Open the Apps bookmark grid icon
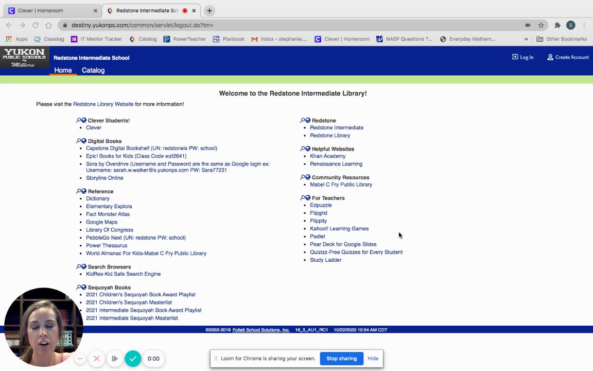This screenshot has height=371, width=593. coord(9,39)
